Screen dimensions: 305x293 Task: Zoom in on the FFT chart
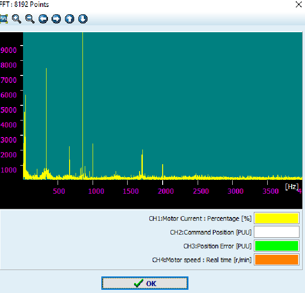point(17,19)
